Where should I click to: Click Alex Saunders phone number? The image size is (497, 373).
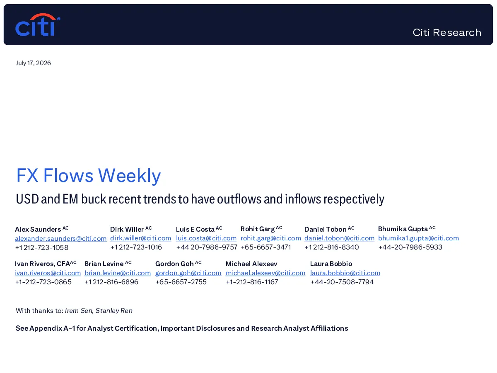(x=41, y=247)
